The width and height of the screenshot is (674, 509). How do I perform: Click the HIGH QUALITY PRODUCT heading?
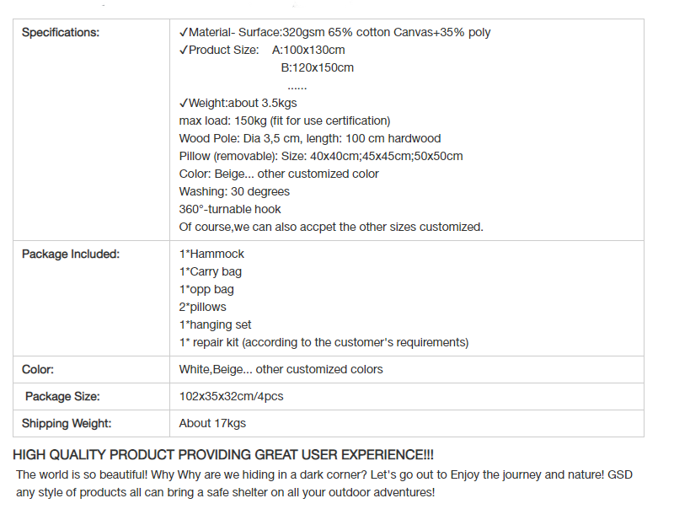pyautogui.click(x=223, y=455)
